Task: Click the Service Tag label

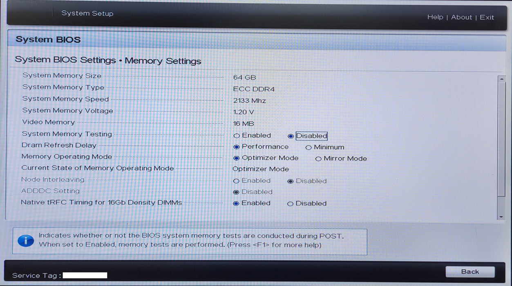Action: 37,275
